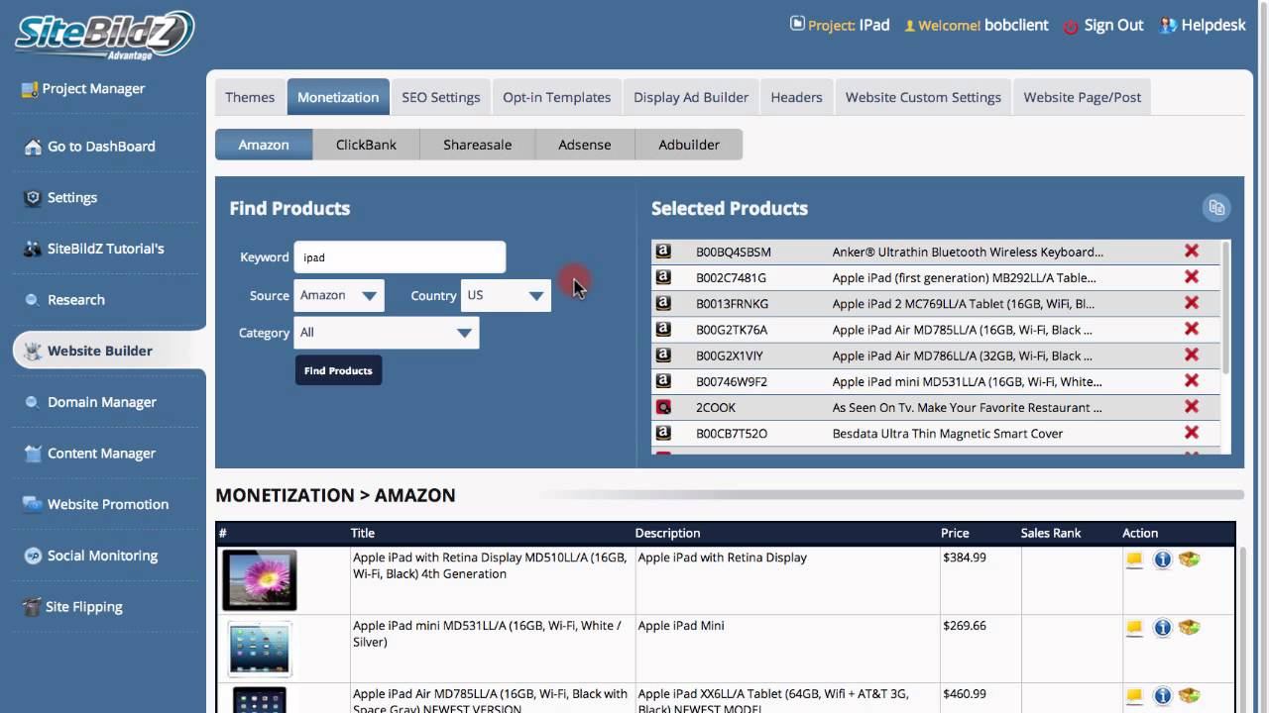
Task: Click the Price column header
Action: point(956,533)
